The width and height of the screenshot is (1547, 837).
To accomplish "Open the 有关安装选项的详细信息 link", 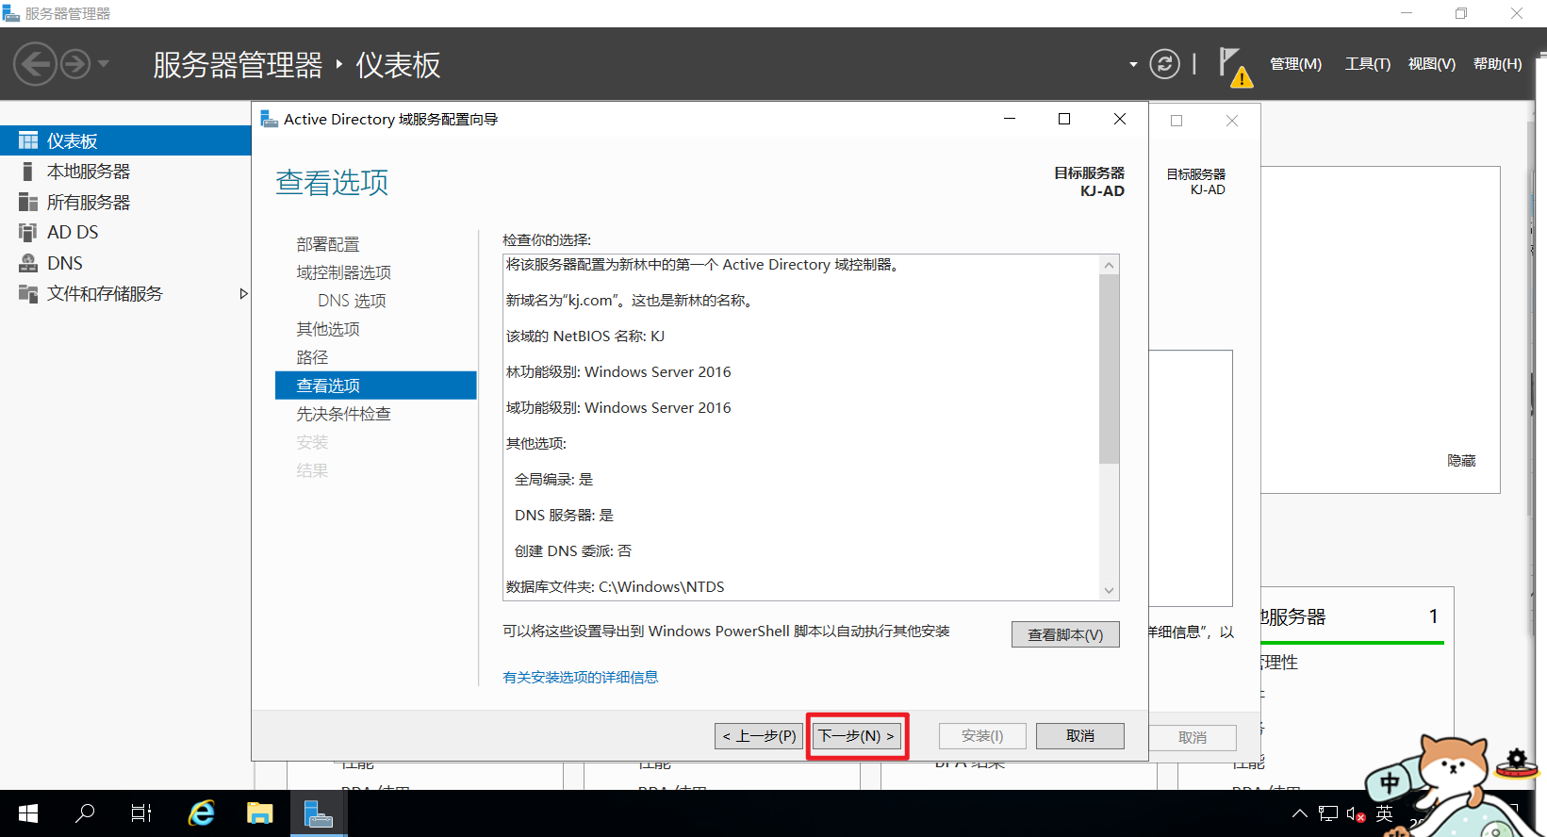I will pos(581,677).
